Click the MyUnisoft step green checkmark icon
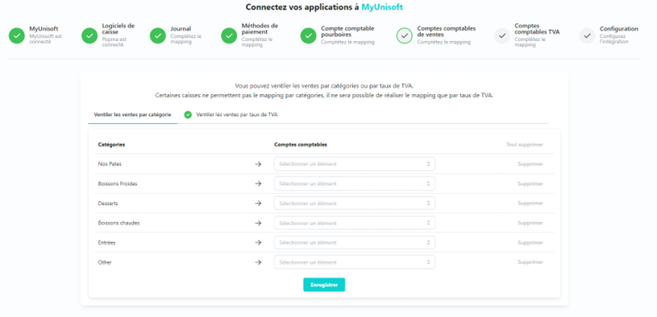The width and height of the screenshot is (657, 317). tap(17, 36)
